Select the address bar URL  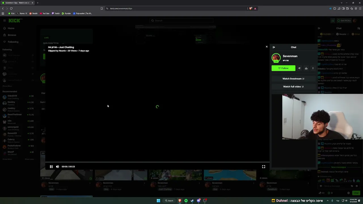[121, 8]
